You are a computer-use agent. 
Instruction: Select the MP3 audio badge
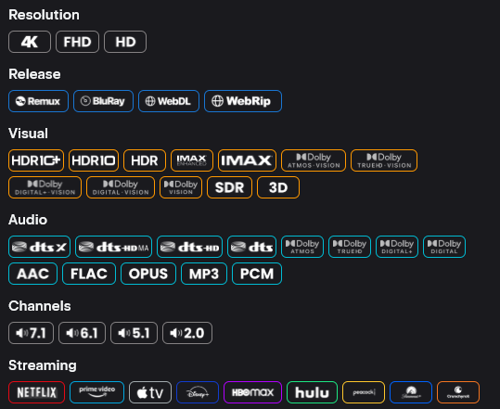(204, 274)
